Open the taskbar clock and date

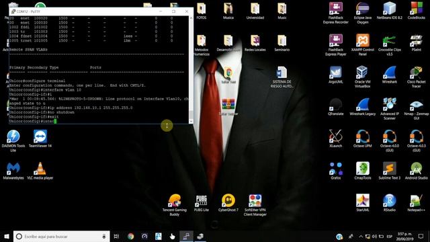405,236
